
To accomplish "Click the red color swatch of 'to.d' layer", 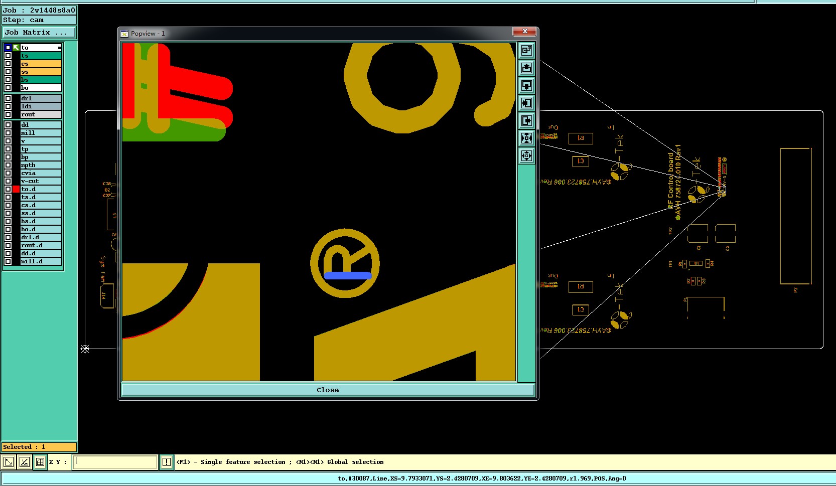I will coord(16,189).
